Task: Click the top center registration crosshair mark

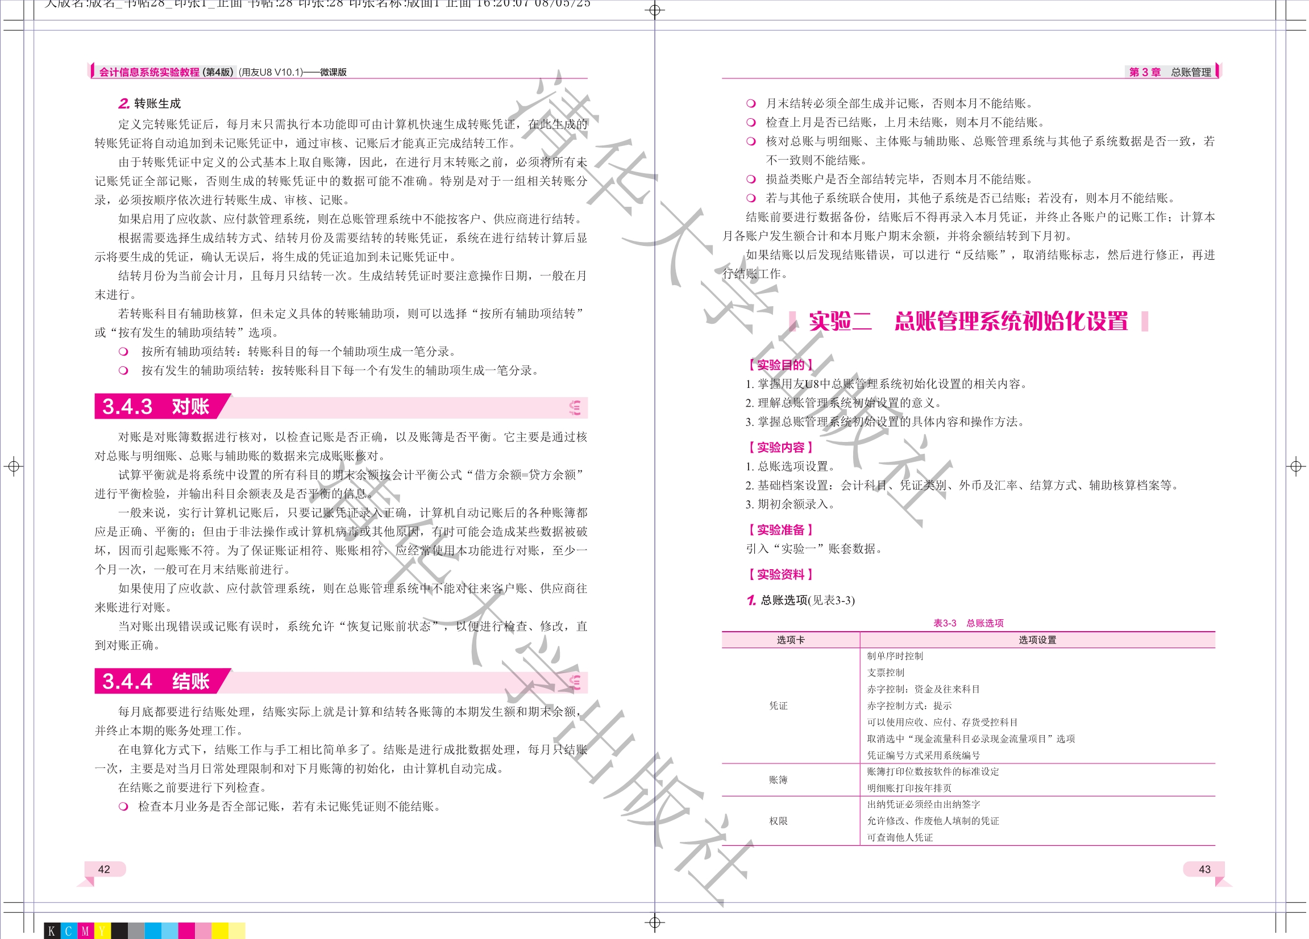Action: (655, 10)
